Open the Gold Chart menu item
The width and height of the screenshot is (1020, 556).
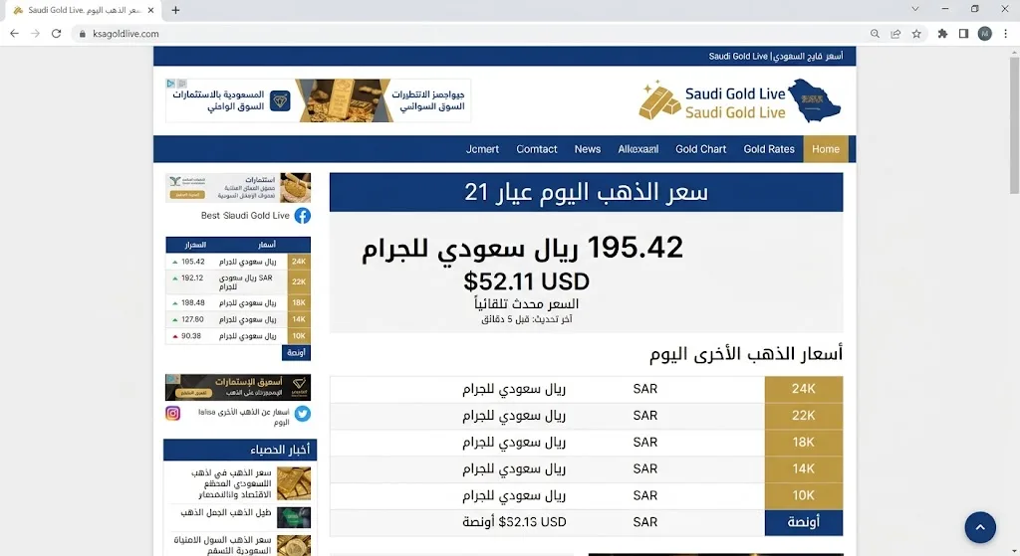coord(700,149)
